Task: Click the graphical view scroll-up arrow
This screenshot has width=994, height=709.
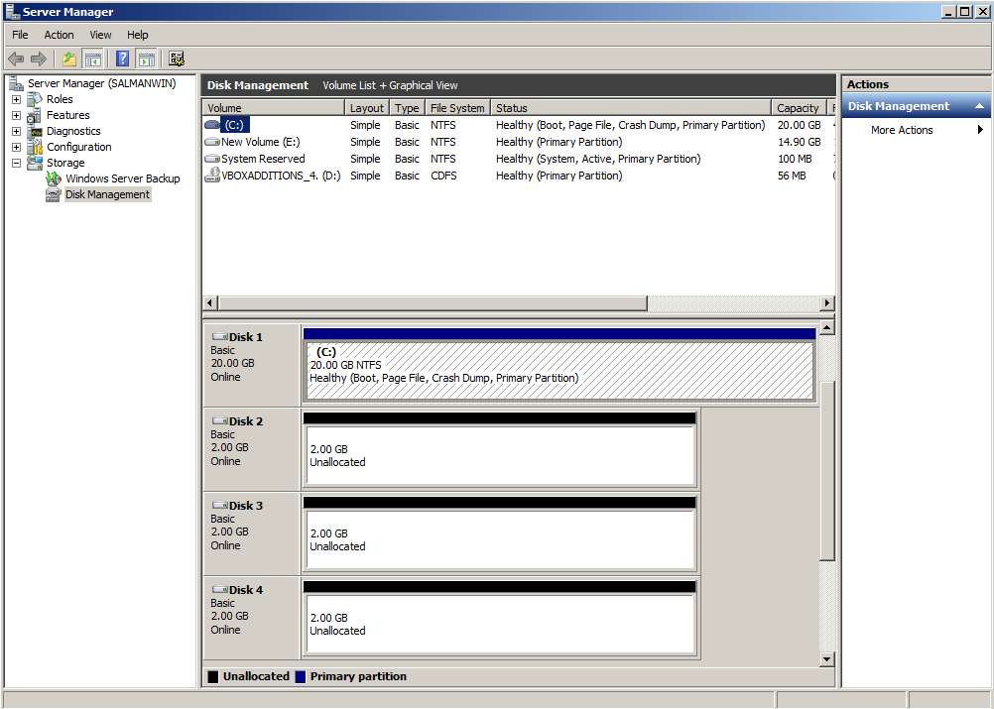Action: [x=826, y=327]
